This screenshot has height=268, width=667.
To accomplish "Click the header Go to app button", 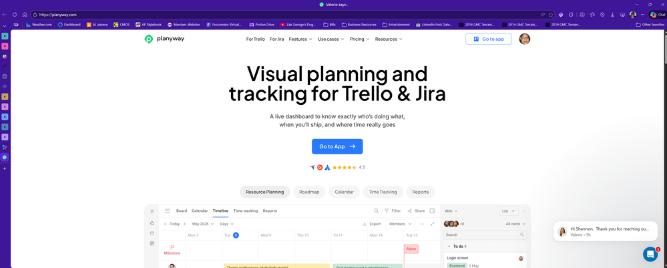I will 488,39.
